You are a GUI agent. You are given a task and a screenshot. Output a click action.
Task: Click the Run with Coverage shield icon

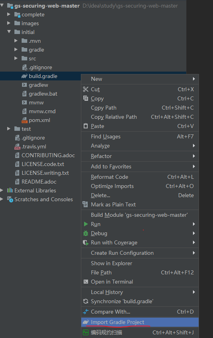point(86,242)
